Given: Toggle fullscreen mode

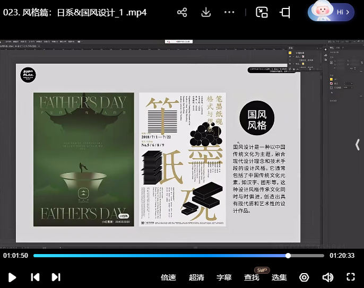Looking at the screenshot, I should pyautogui.click(x=350, y=277).
